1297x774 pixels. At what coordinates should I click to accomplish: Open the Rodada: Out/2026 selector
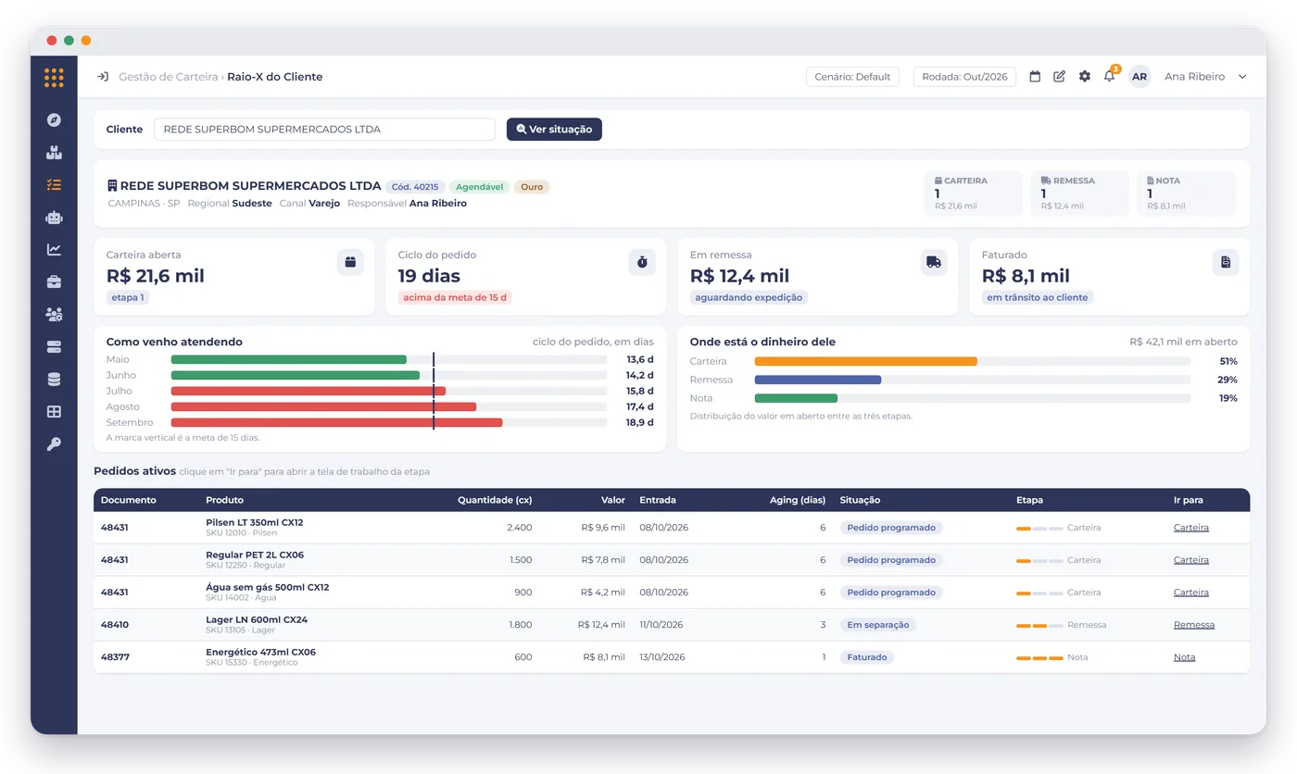(964, 77)
